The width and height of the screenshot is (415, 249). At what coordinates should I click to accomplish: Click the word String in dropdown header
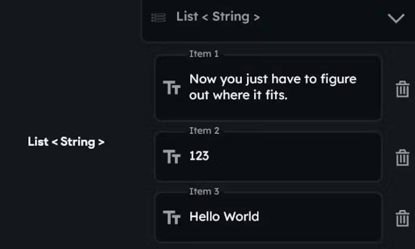pyautogui.click(x=231, y=17)
